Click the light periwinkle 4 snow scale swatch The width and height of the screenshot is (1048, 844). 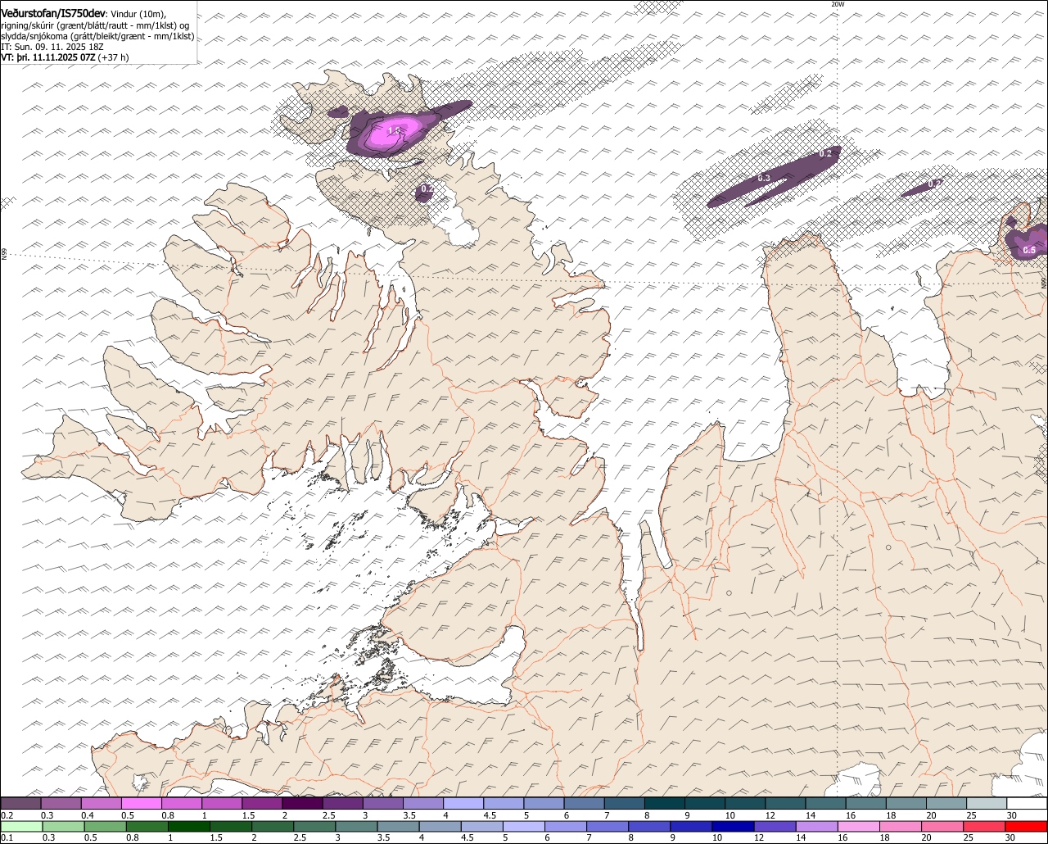tap(463, 803)
